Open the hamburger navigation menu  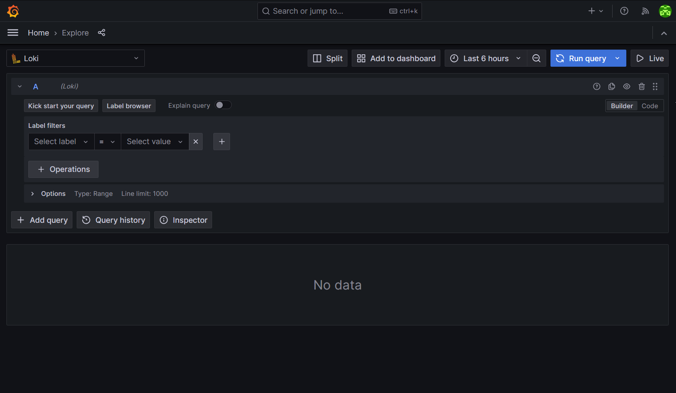[x=13, y=33]
